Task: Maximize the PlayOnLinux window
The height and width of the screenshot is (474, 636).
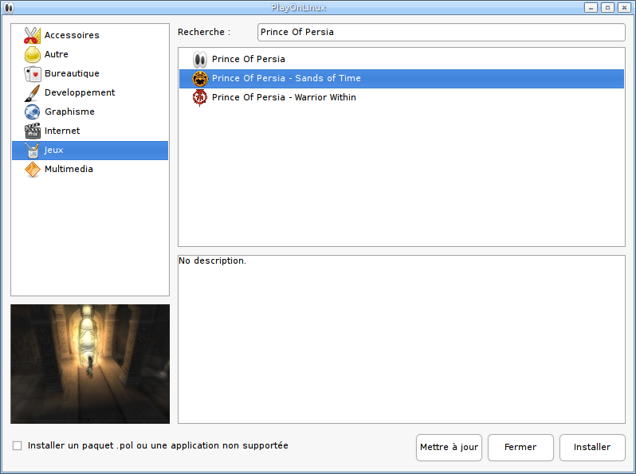Action: [x=607, y=8]
